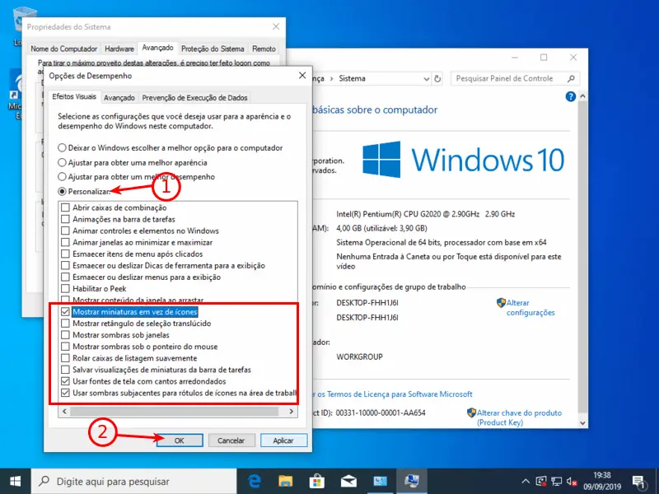Open the Remoto tab
Image resolution: width=659 pixels, height=494 pixels.
click(264, 49)
